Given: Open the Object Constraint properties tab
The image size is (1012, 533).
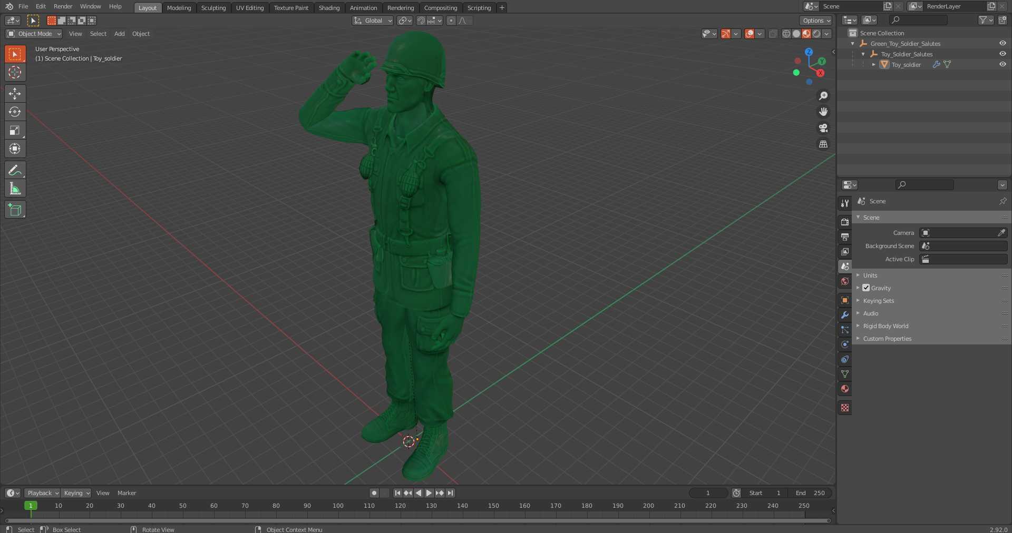Looking at the screenshot, I should [x=845, y=359].
